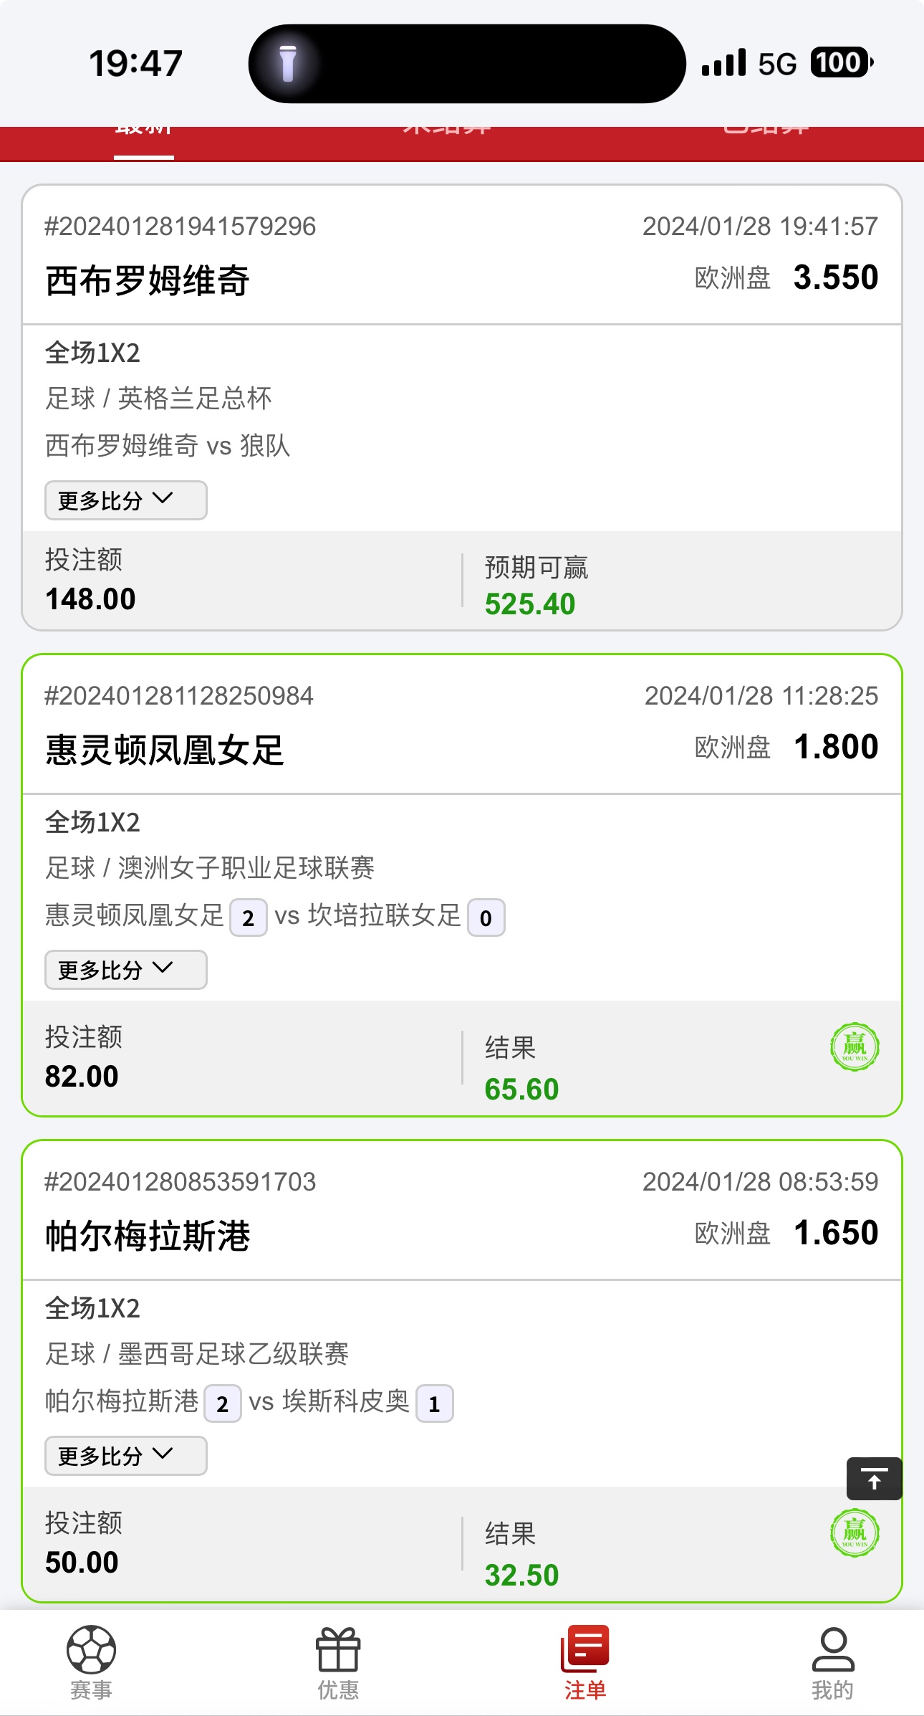Viewport: 924px width, 1716px height.
Task: Tap order number #202401281941579296
Action: (x=180, y=227)
